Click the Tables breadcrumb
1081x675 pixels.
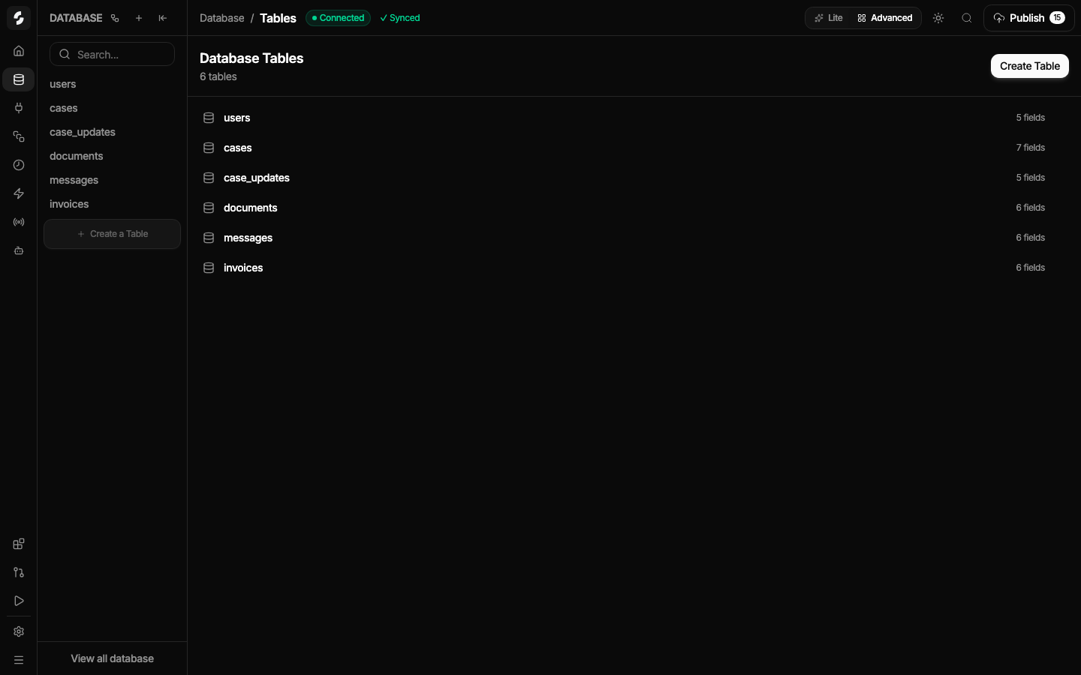click(x=278, y=18)
